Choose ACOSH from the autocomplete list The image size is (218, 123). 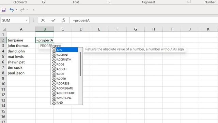pyautogui.click(x=65, y=69)
